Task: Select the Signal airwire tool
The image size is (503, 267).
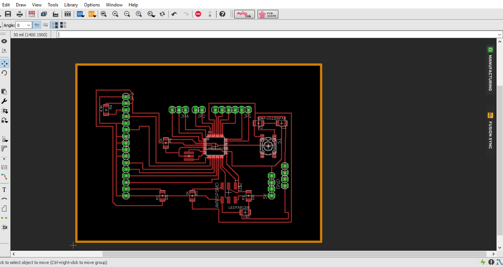Action: 5,218
